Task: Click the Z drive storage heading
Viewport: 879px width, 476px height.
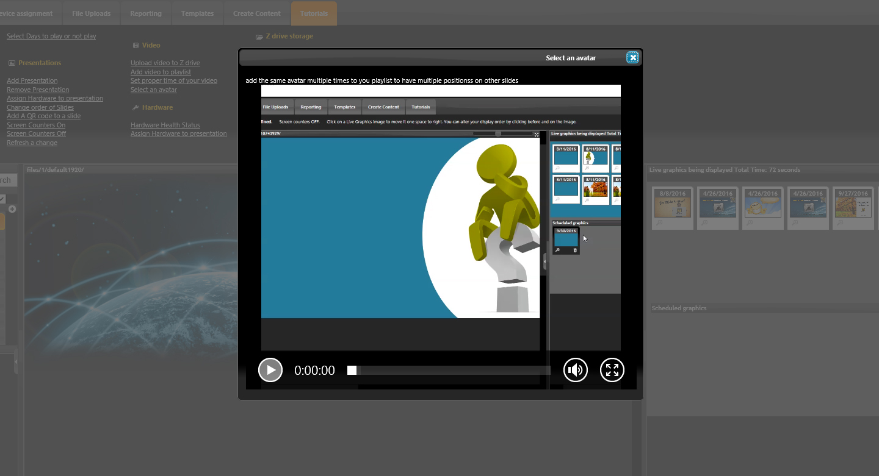Action: [x=289, y=36]
